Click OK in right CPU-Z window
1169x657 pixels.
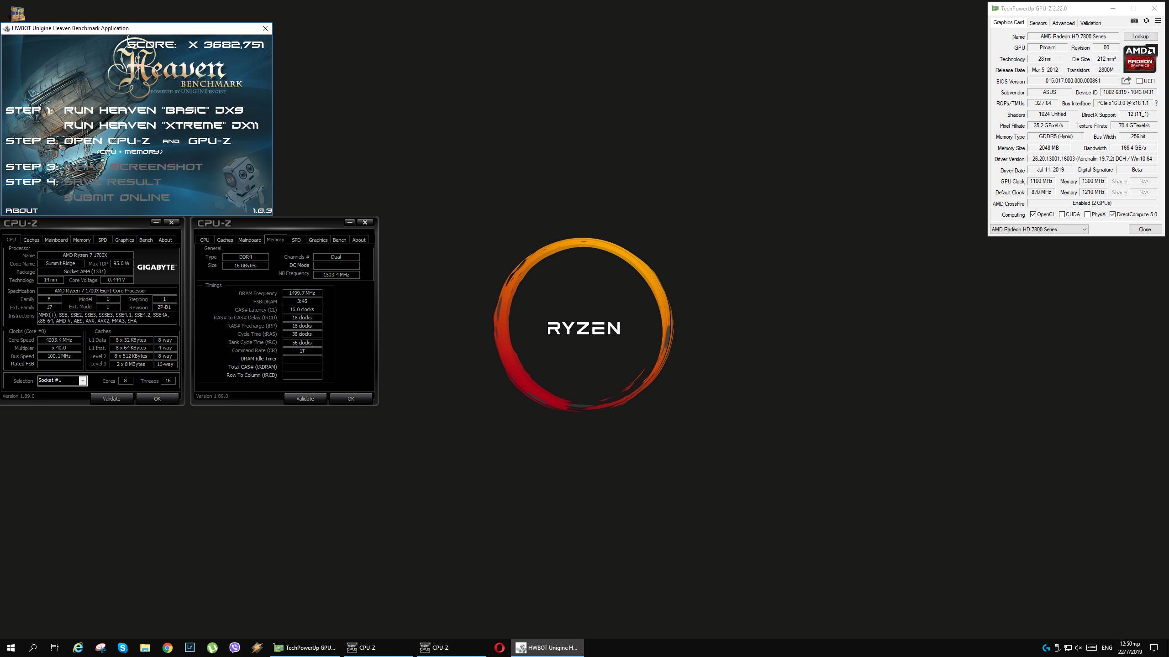pos(351,399)
